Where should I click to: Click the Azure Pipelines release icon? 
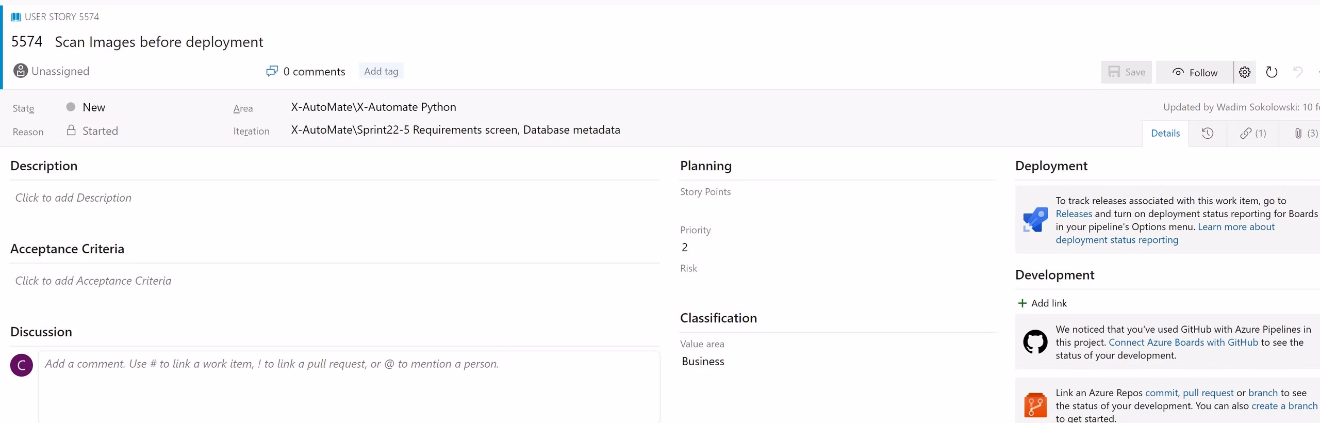click(x=1035, y=220)
